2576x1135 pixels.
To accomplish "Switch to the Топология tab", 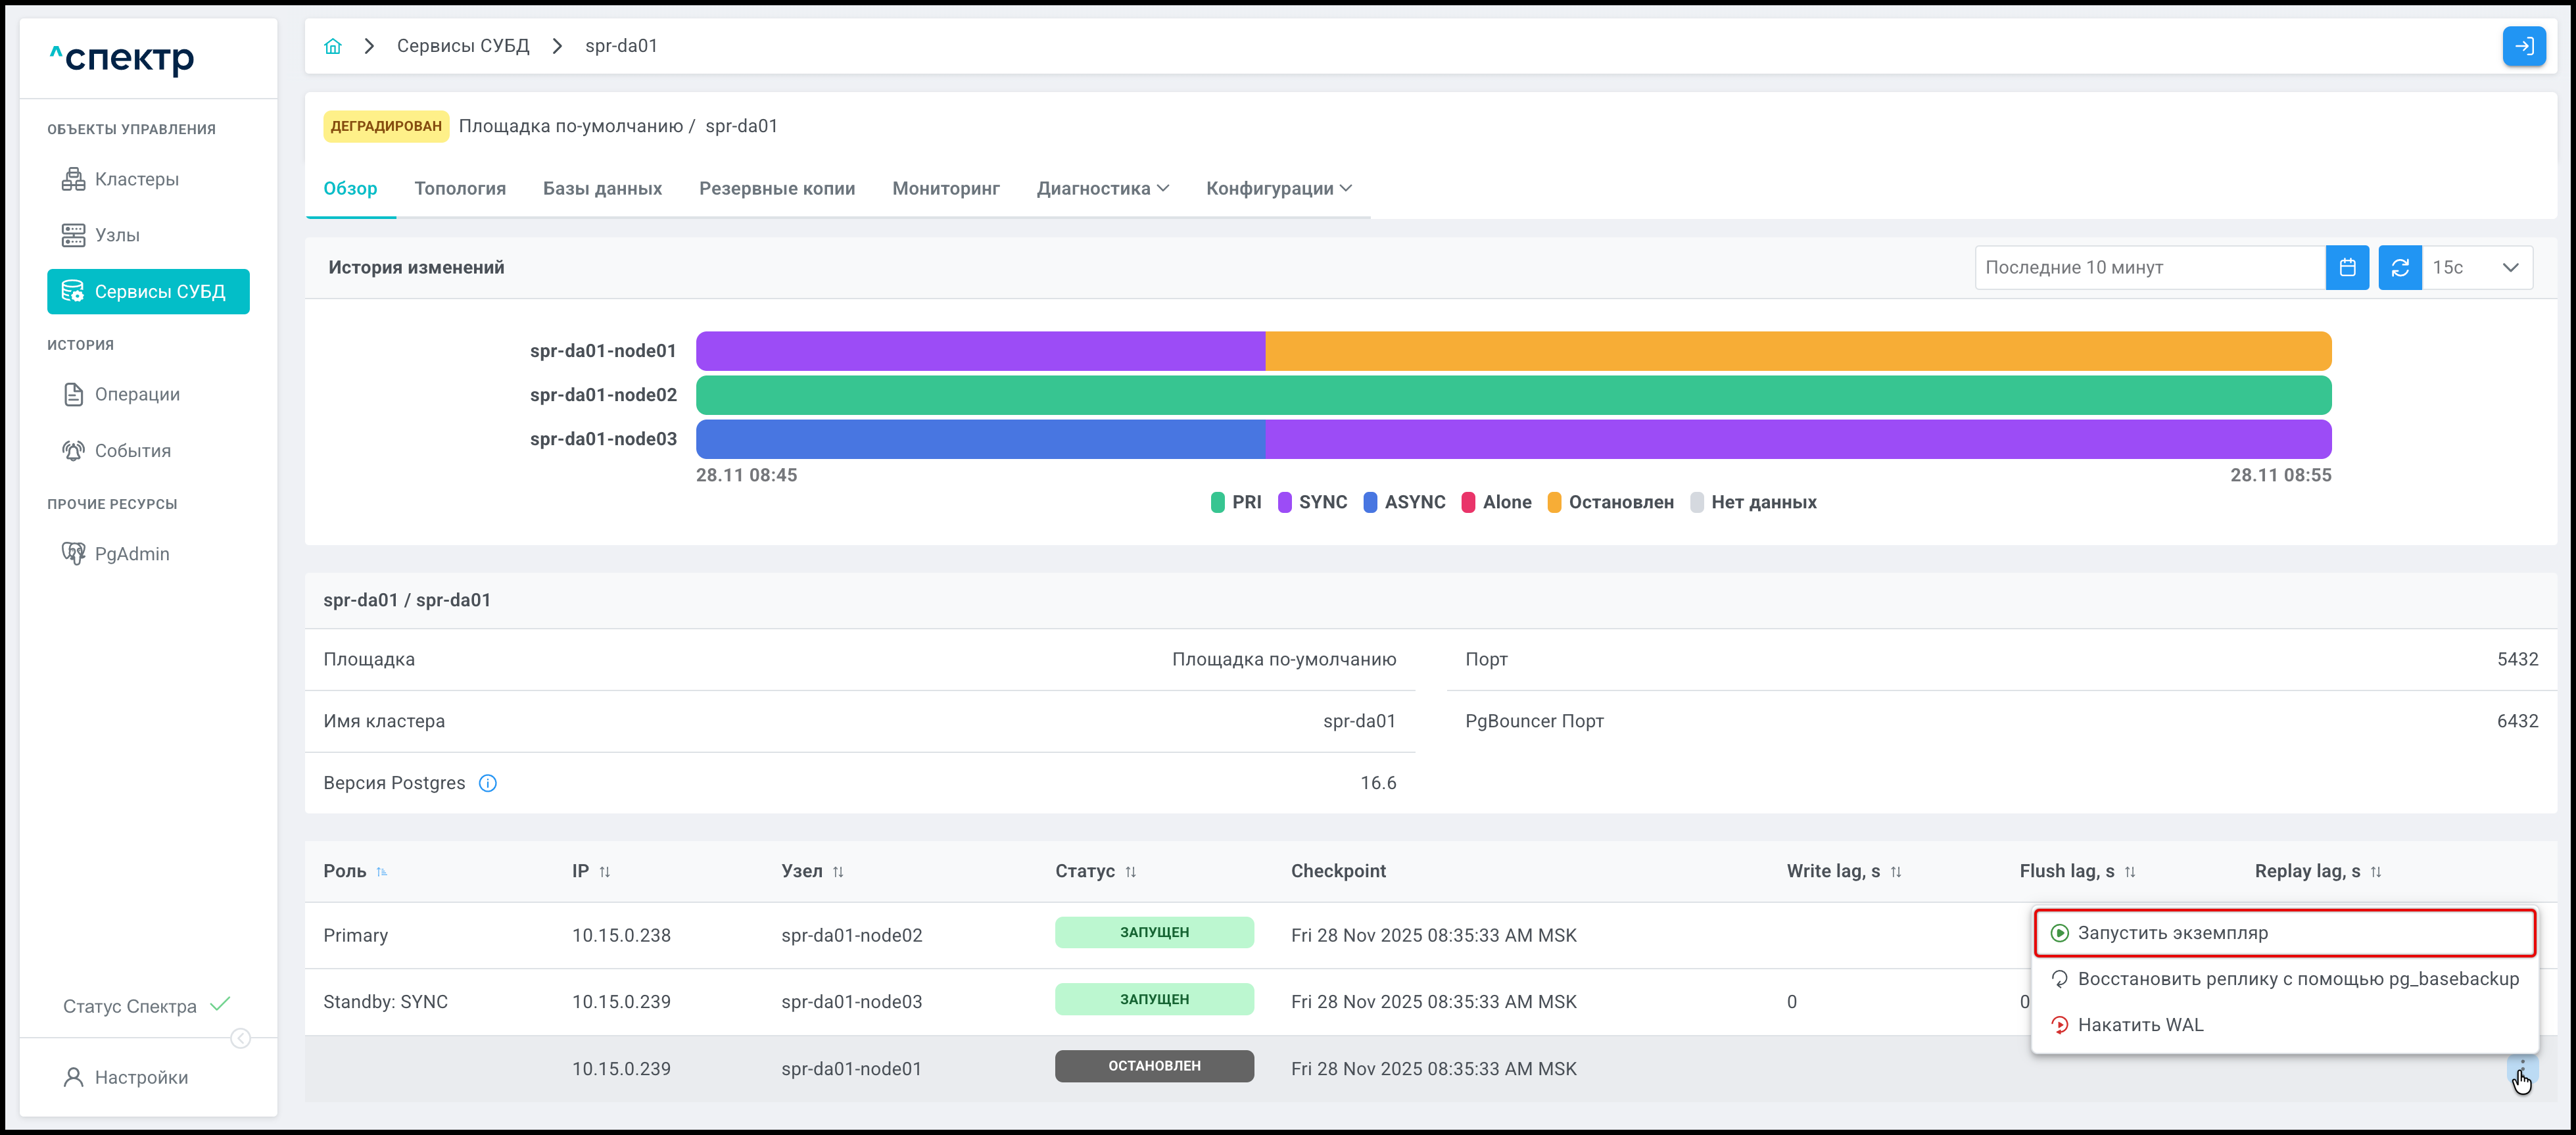I will [x=460, y=189].
